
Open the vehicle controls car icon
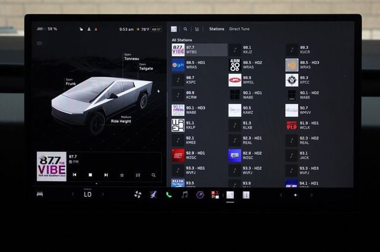point(40,194)
